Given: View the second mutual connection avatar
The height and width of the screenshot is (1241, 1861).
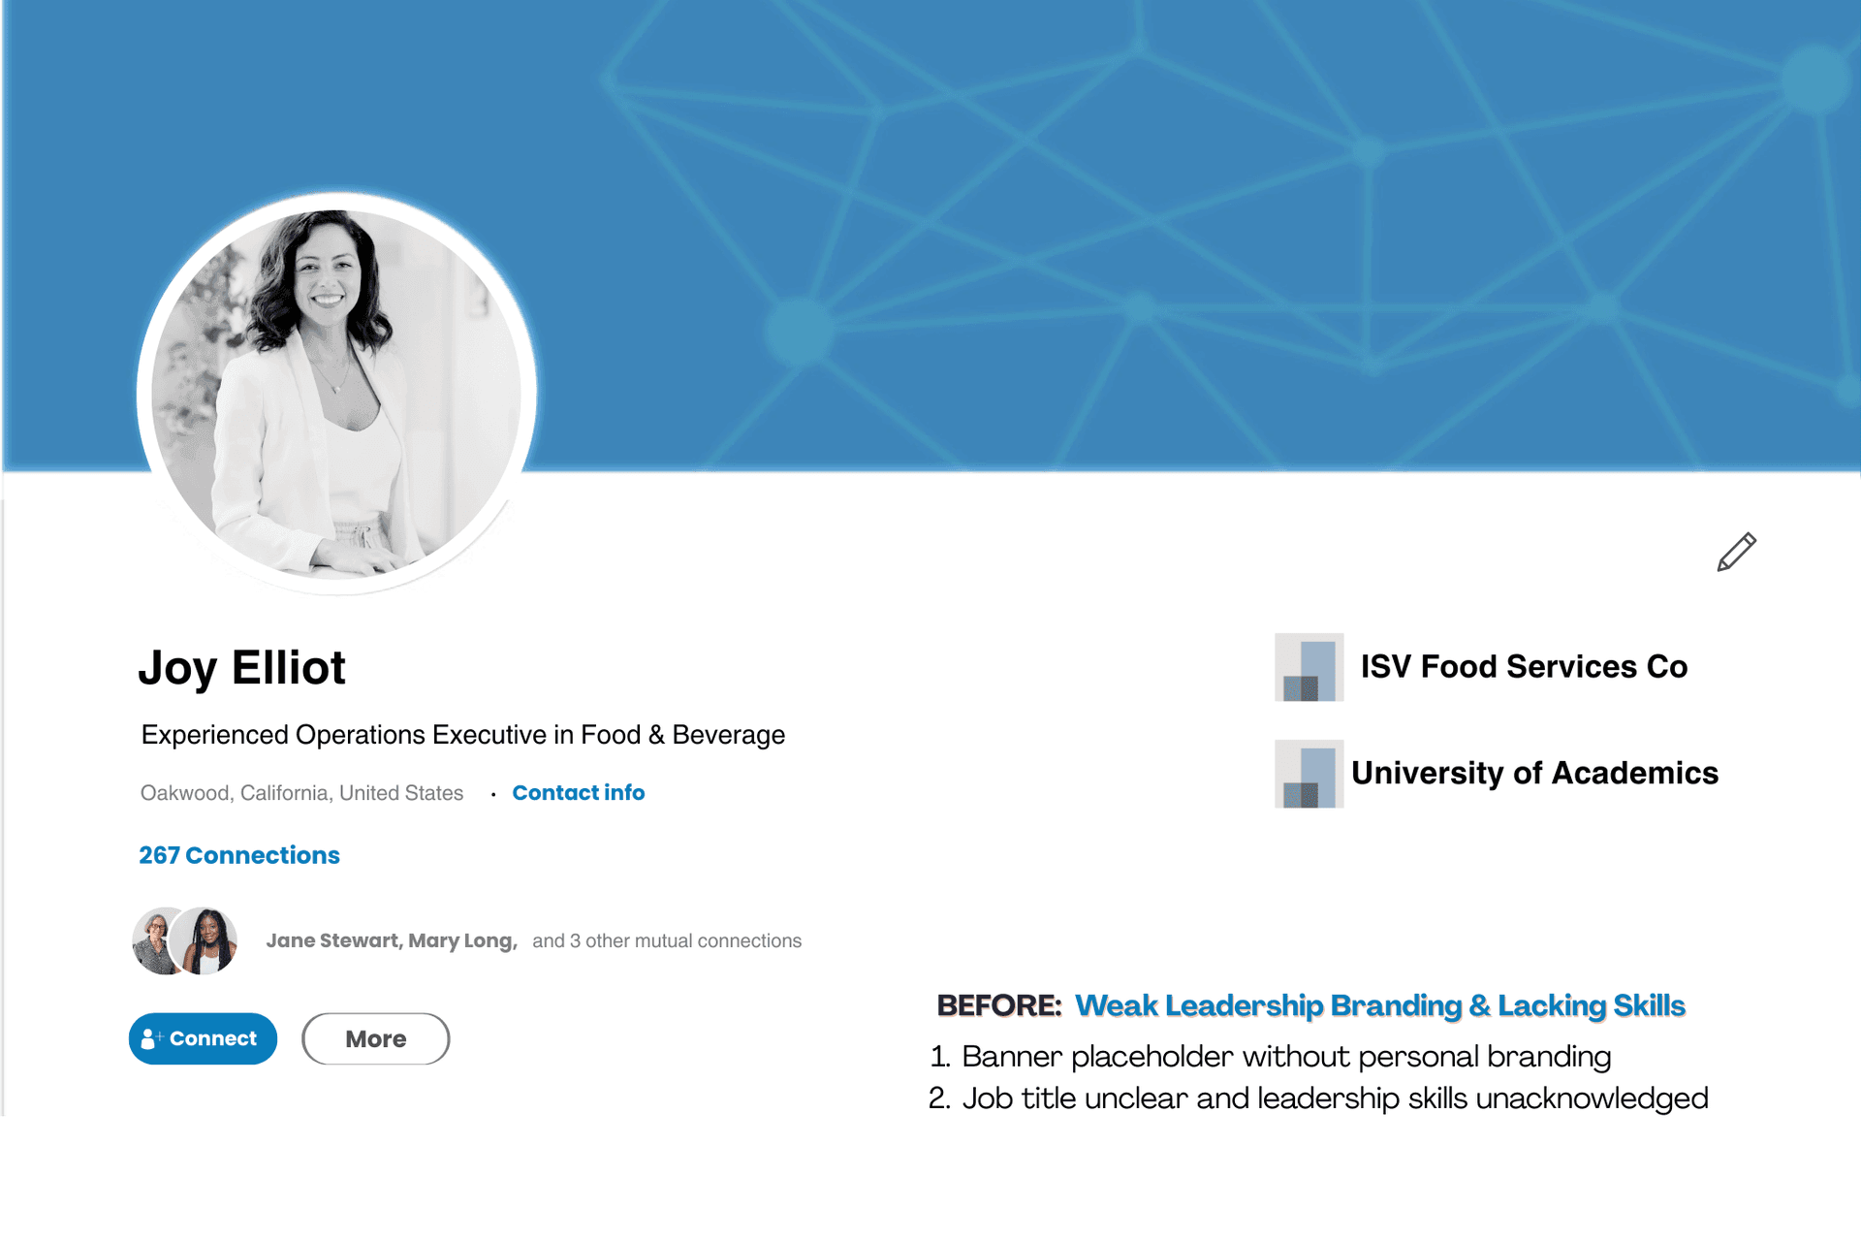Looking at the screenshot, I should [205, 940].
